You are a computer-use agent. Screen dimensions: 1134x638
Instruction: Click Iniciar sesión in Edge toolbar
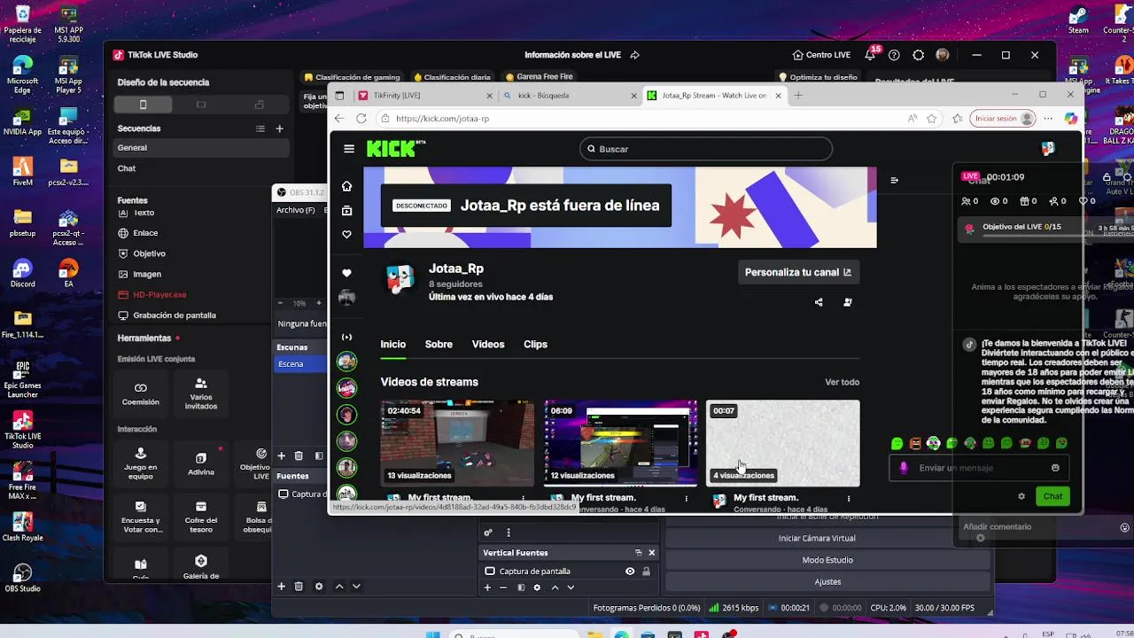(x=1004, y=118)
